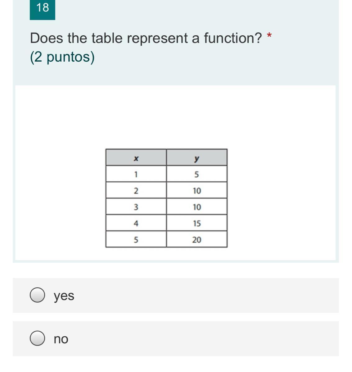Image resolution: width=352 pixels, height=372 pixels.
Task: Click the "yes" answer label text
Action: tap(64, 296)
